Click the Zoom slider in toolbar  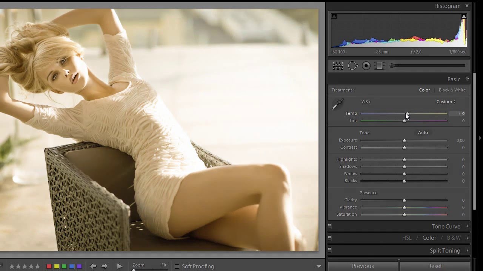coord(149,269)
